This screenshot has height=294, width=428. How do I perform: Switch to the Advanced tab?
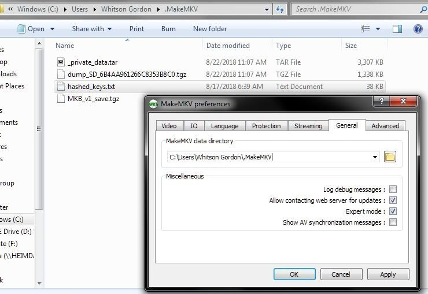click(385, 126)
